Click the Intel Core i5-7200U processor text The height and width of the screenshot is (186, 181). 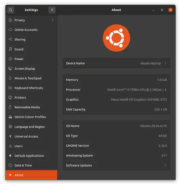point(136,89)
